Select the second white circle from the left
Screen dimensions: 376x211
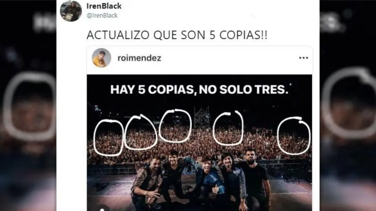[x=140, y=132]
